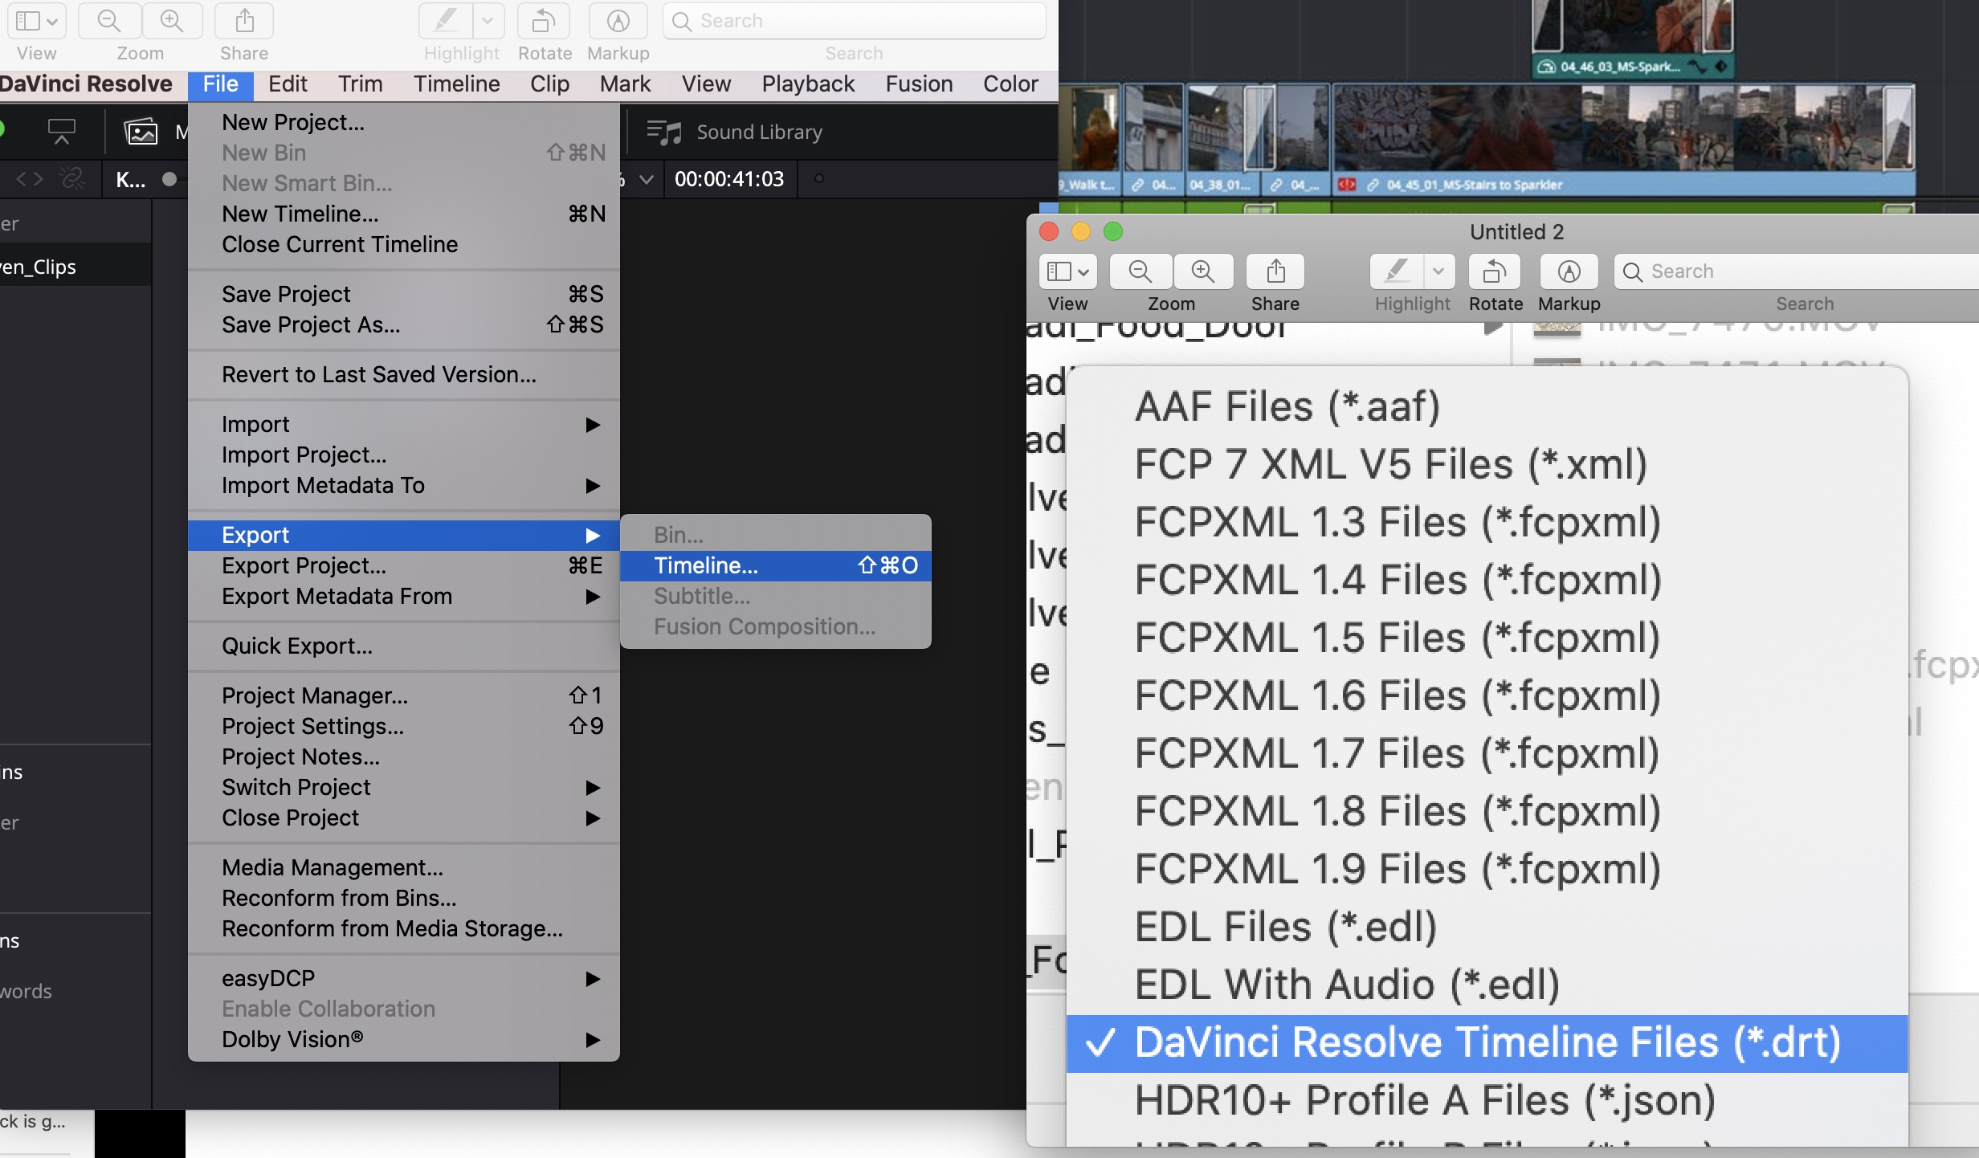Click the 00:00:41:03 timecode display
This screenshot has width=1979, height=1158.
coord(729,179)
